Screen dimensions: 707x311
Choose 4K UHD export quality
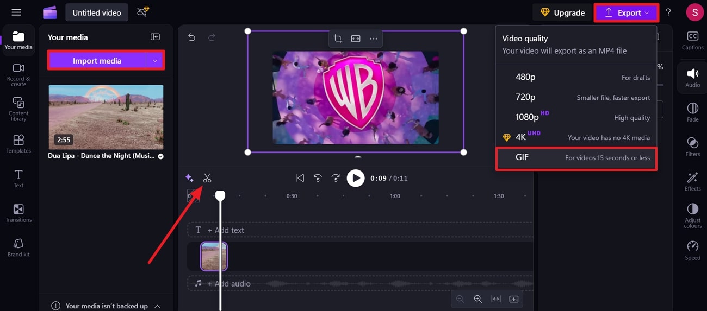[x=576, y=137]
